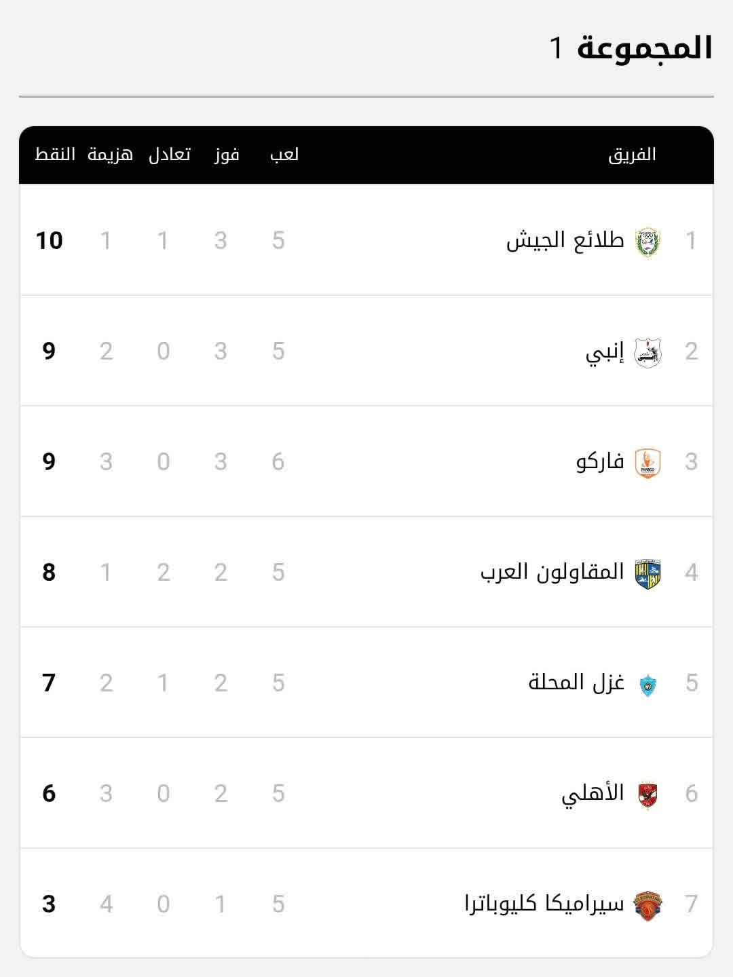Image resolution: width=733 pixels, height=977 pixels.
Task: Open team المقاولون العرب
Action: tap(552, 572)
